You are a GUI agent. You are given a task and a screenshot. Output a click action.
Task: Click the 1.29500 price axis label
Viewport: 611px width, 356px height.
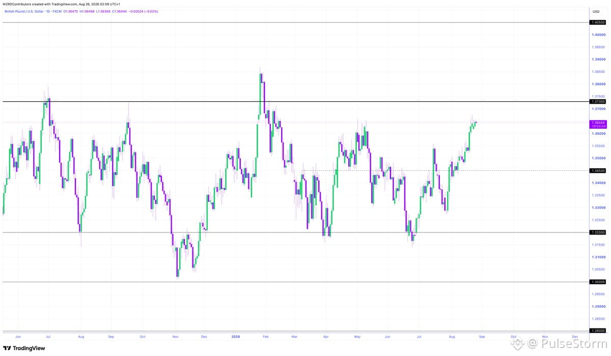click(598, 294)
